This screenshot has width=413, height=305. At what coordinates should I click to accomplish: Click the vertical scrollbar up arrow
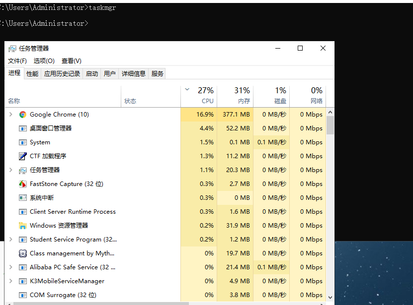click(330, 112)
